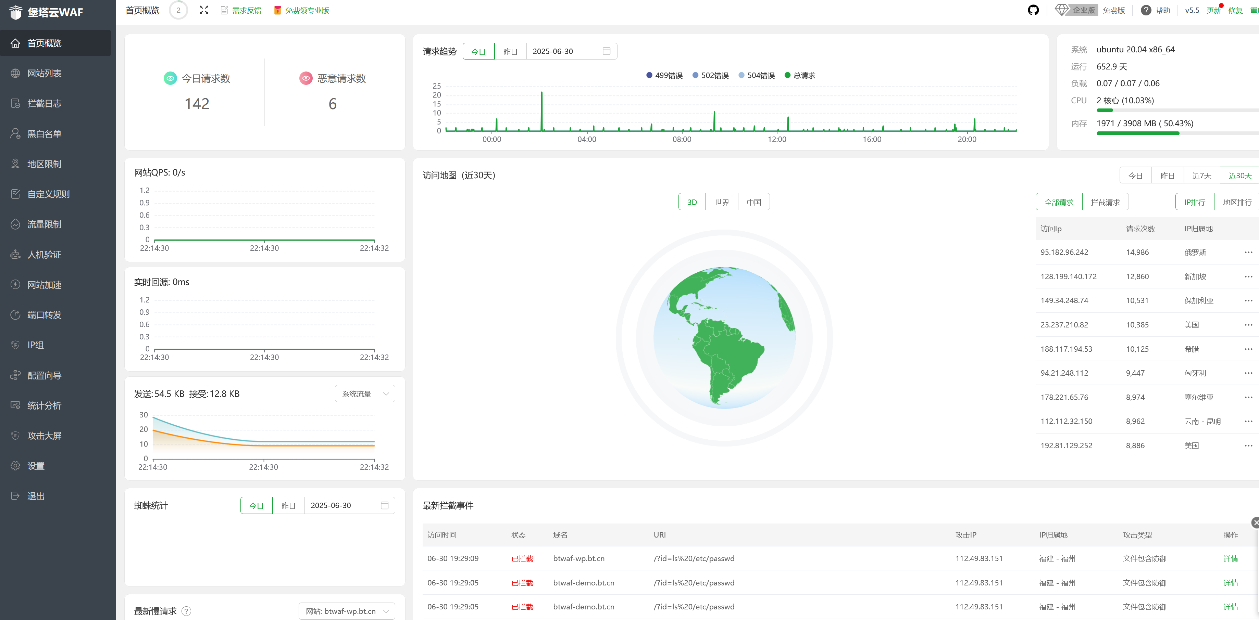Screen dimensions: 1259x620
Task: Click the 更新 update link
Action: pyautogui.click(x=1213, y=10)
